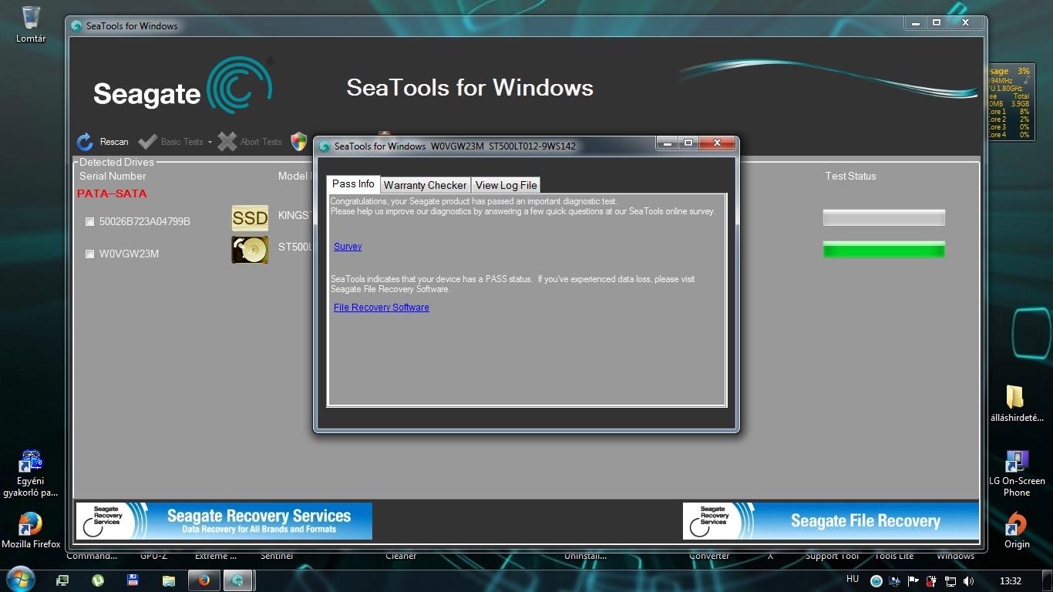
Task: Select the SSD drive icon
Action: coord(250,218)
